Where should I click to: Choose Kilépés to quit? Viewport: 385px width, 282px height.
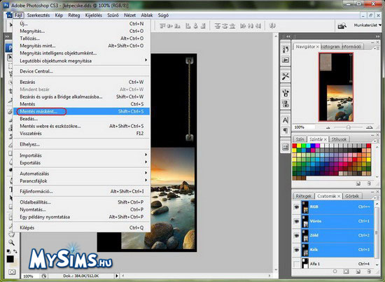81,227
